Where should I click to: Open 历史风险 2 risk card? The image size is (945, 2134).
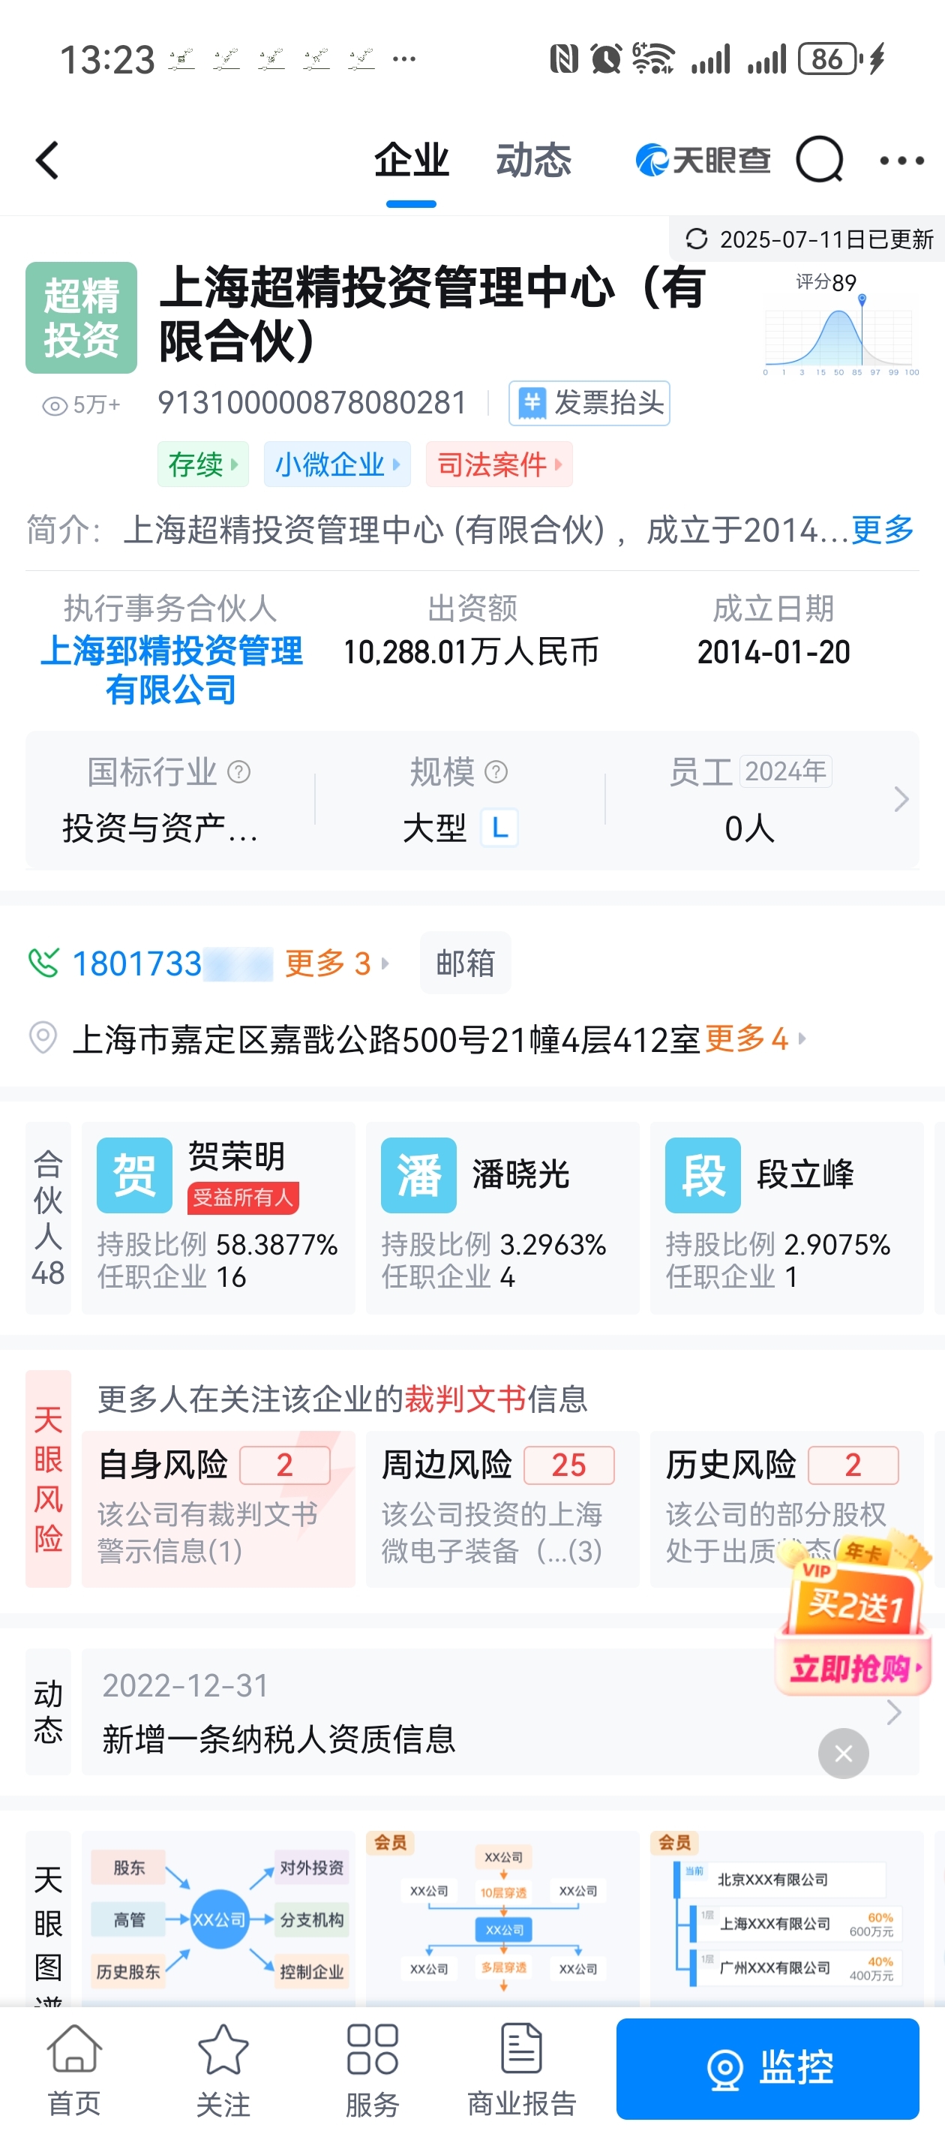pyautogui.click(x=787, y=1508)
